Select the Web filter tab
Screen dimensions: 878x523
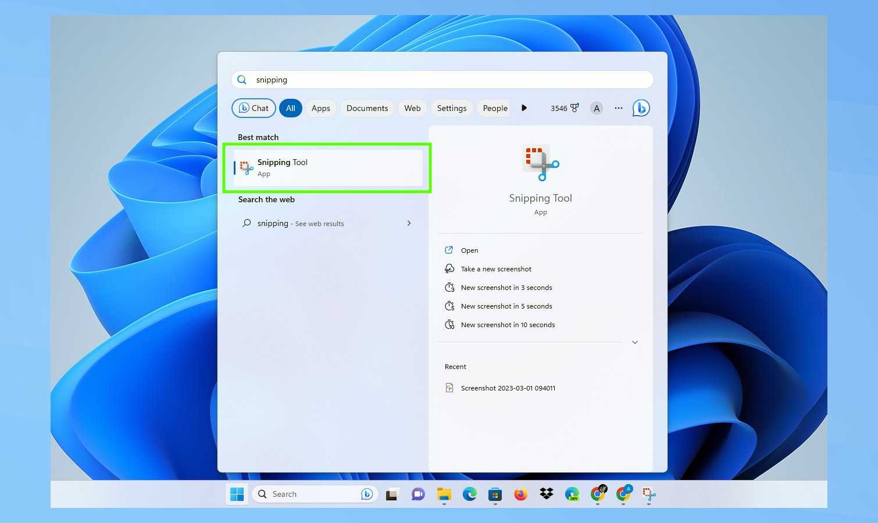coord(412,108)
